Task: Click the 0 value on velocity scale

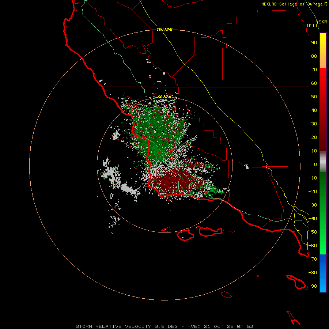Action: 315,164
